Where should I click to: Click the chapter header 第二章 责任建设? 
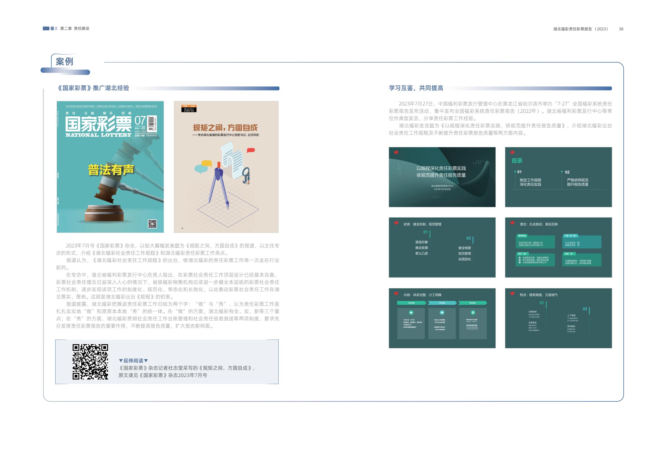point(75,28)
